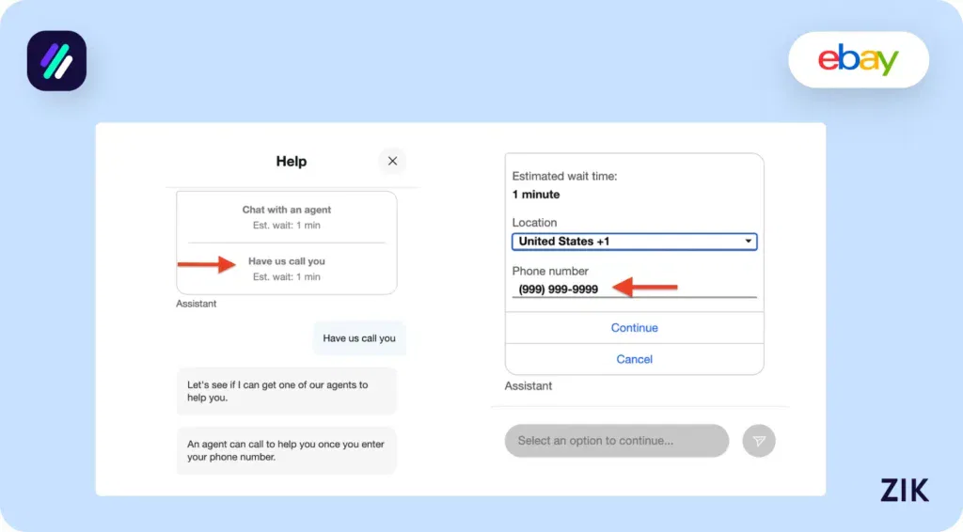This screenshot has width=963, height=532.
Task: Click the Help panel title
Action: pyautogui.click(x=291, y=162)
